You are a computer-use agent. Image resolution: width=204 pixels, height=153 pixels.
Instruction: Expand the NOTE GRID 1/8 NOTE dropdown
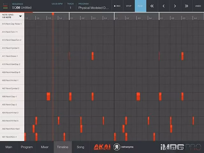pos(12,16)
